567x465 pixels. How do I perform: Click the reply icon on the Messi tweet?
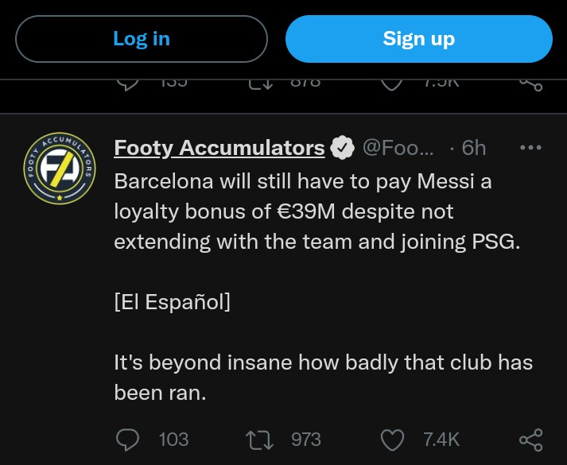pyautogui.click(x=127, y=440)
